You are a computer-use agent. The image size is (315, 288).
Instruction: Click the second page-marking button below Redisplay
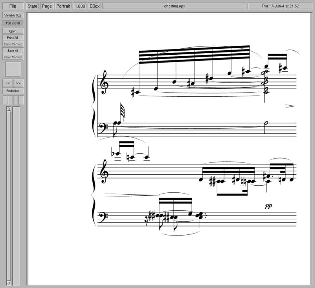[10, 100]
